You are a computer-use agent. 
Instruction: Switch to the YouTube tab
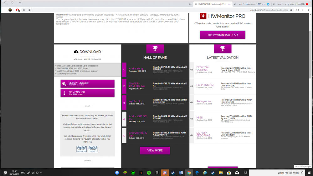point(291,4)
